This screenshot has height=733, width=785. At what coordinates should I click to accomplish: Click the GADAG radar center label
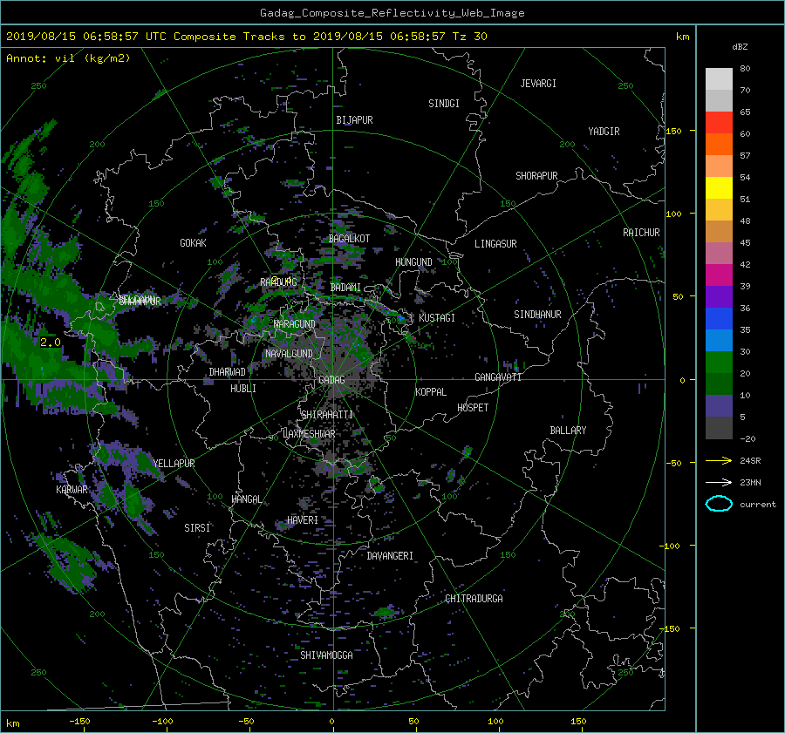[x=332, y=380]
